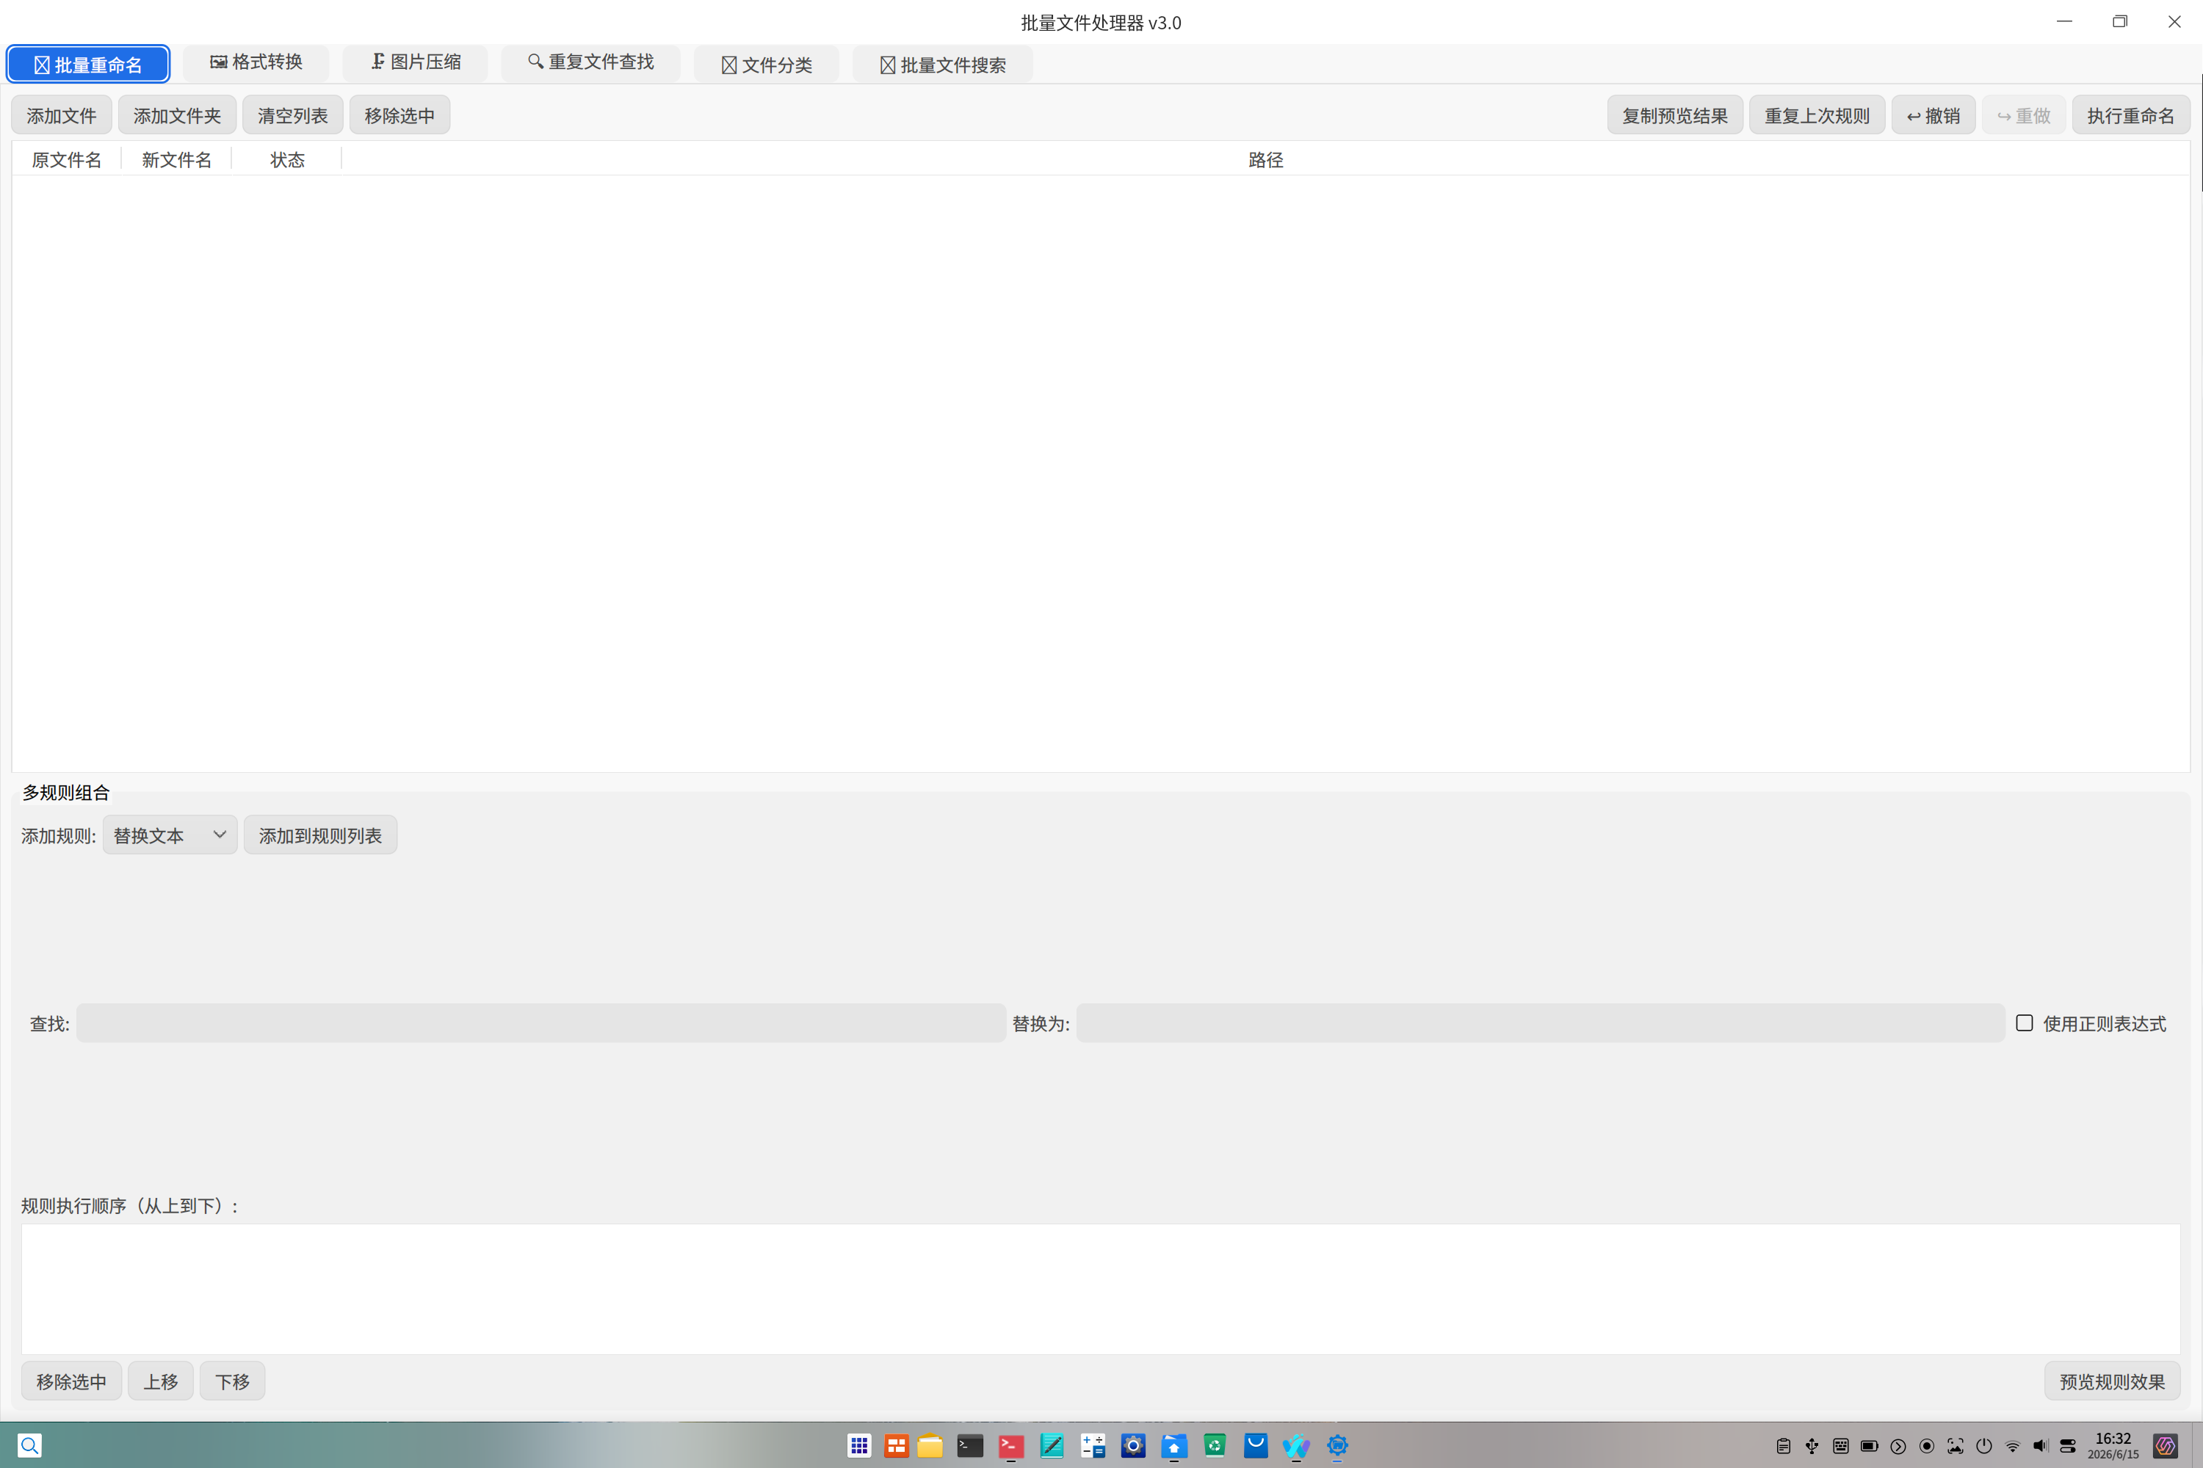Focus the 查找 text input field
Viewport: 2203px width, 1468px height.
[541, 1023]
